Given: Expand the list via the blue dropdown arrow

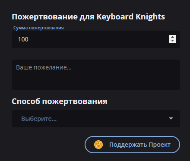Looking at the screenshot, I should coord(171,118).
